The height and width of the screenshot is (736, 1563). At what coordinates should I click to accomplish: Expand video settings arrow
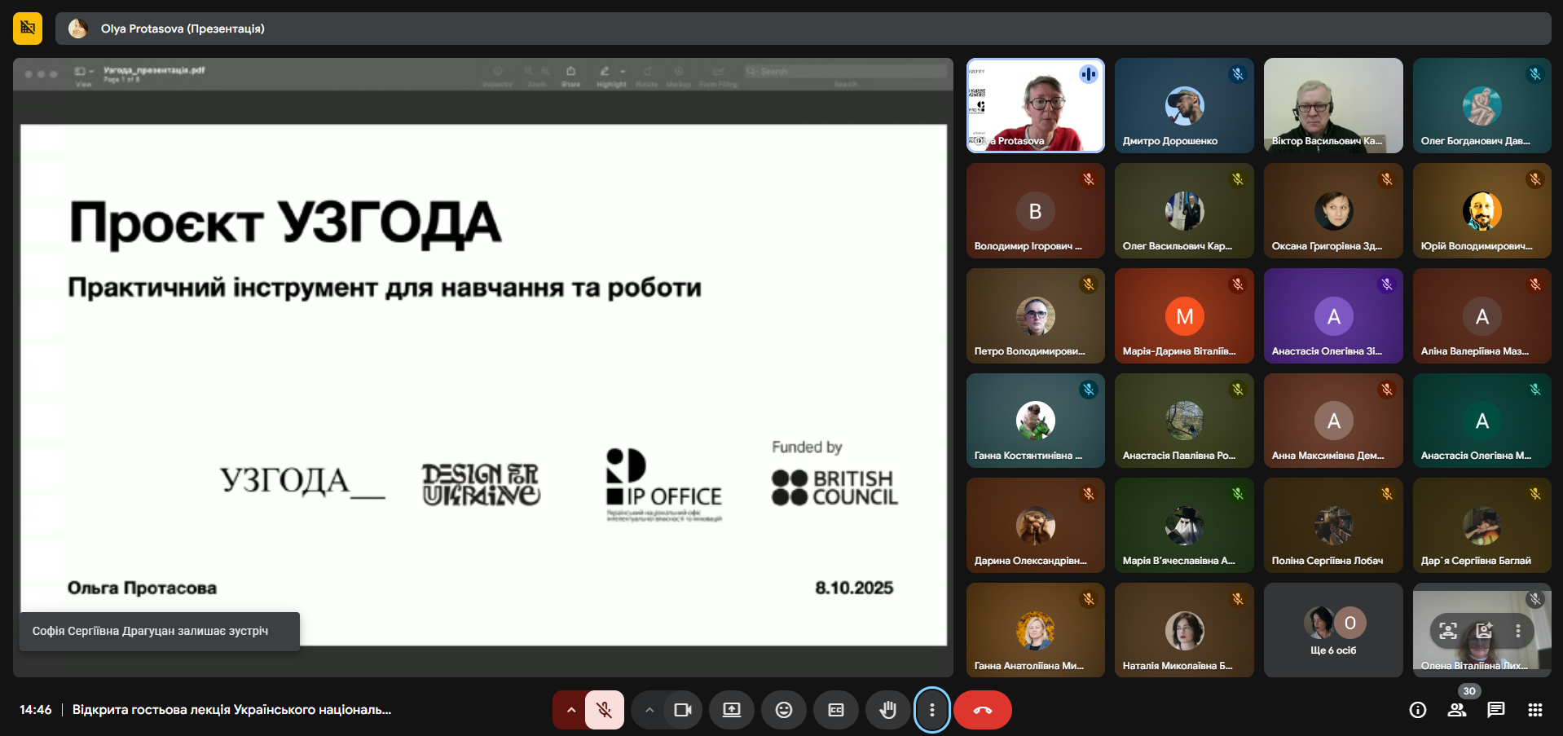click(x=649, y=710)
